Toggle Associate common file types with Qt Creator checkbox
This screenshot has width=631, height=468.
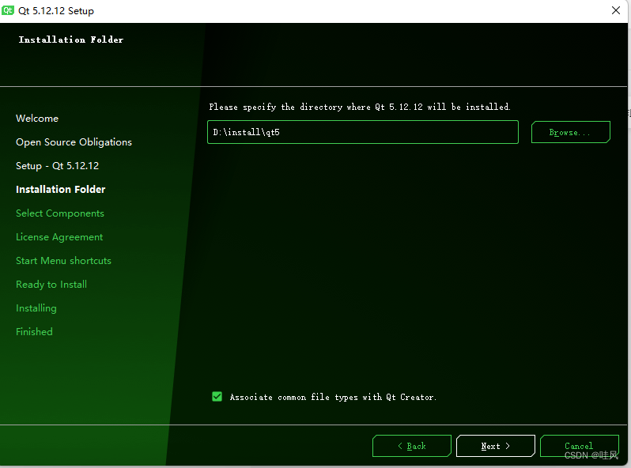click(217, 397)
